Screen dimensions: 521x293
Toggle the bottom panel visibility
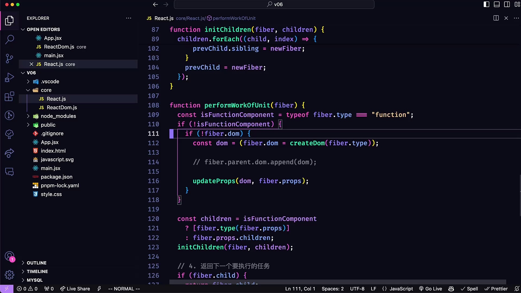point(497,4)
